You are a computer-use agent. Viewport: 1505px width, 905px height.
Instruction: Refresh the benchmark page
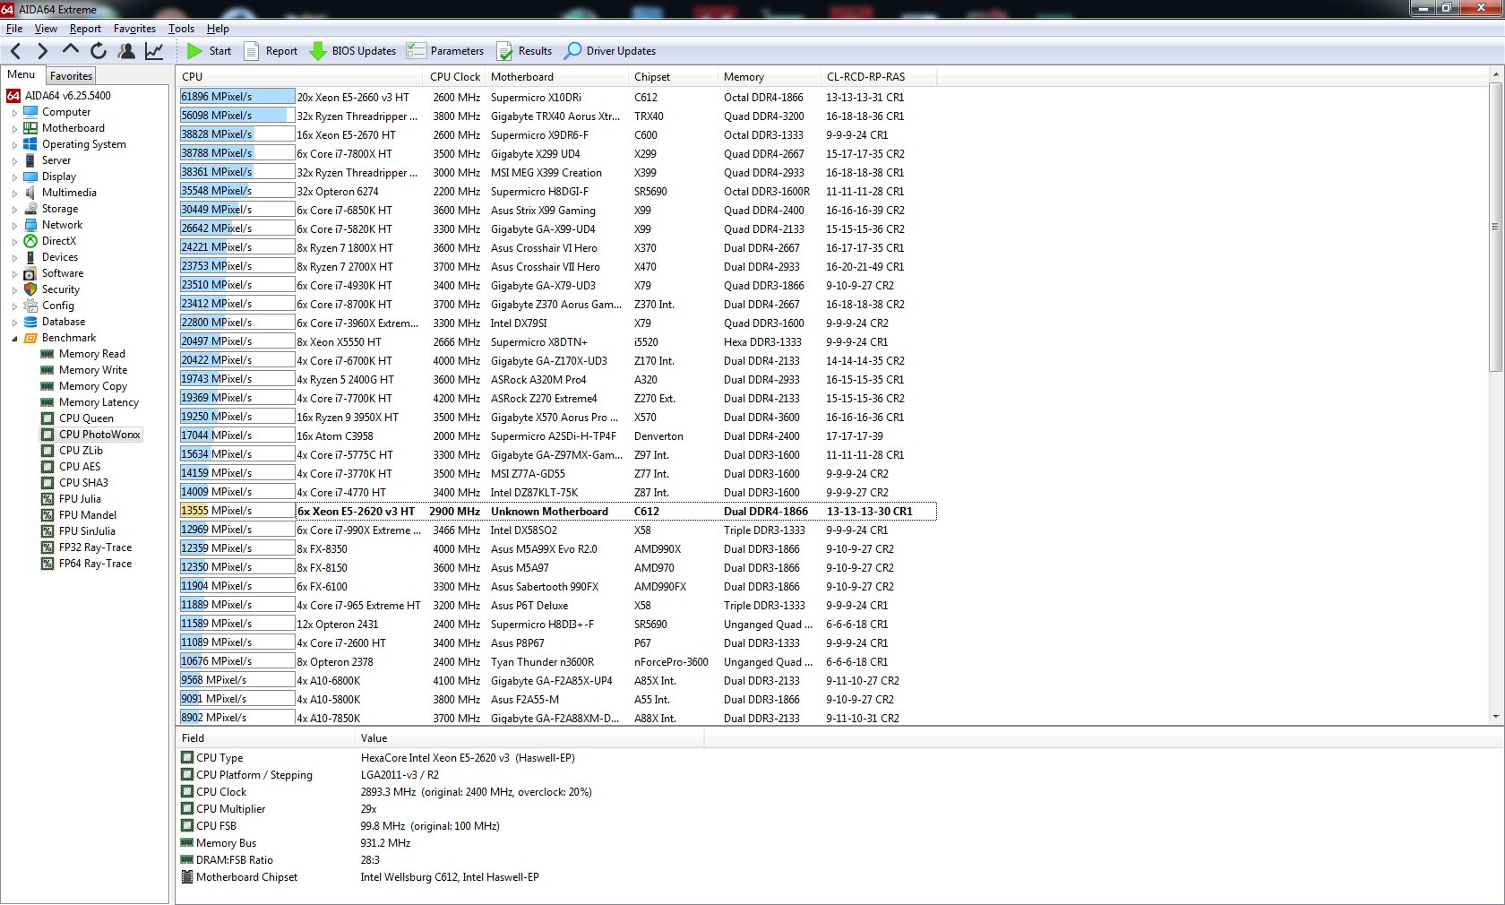(x=99, y=51)
